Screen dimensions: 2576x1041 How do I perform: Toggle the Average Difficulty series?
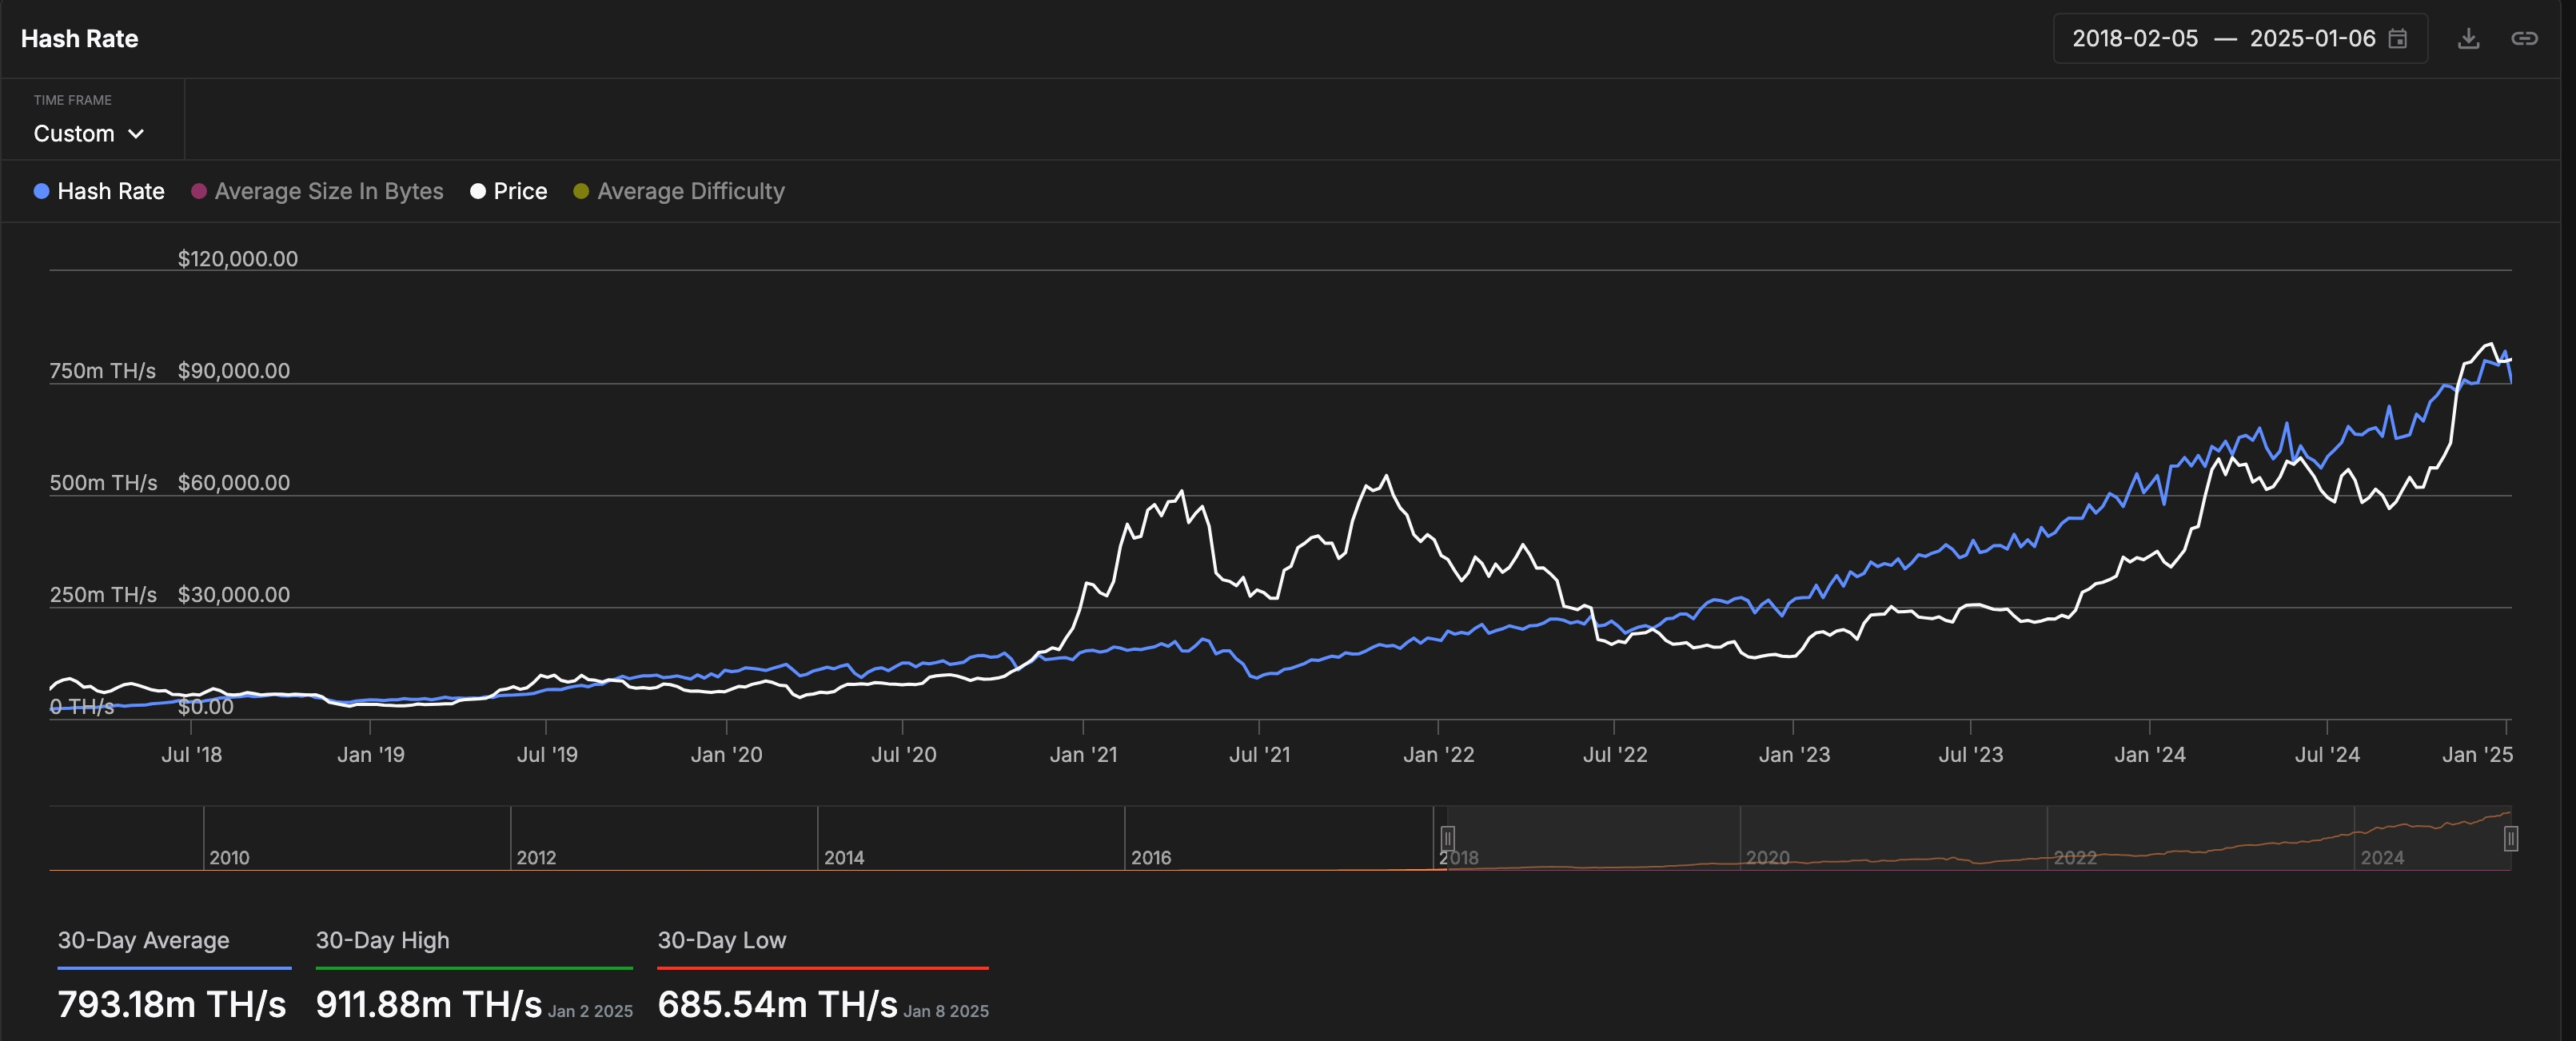tap(679, 191)
